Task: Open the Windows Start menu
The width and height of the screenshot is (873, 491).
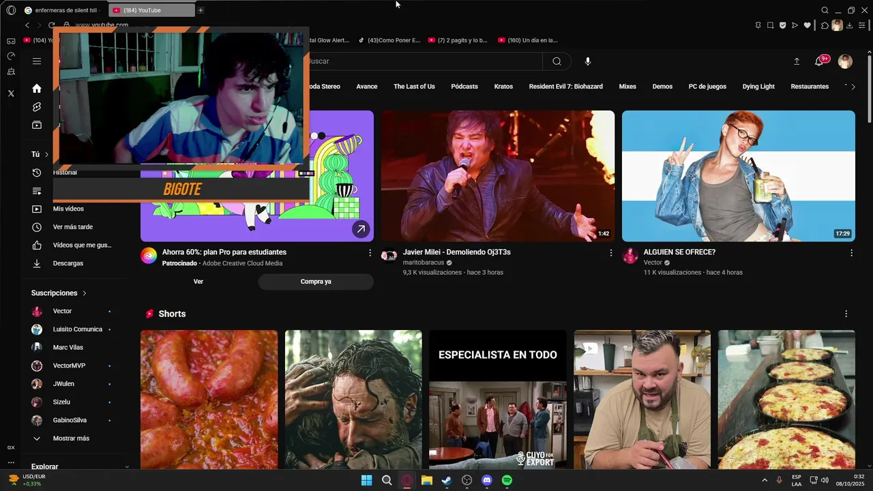Action: tap(366, 480)
